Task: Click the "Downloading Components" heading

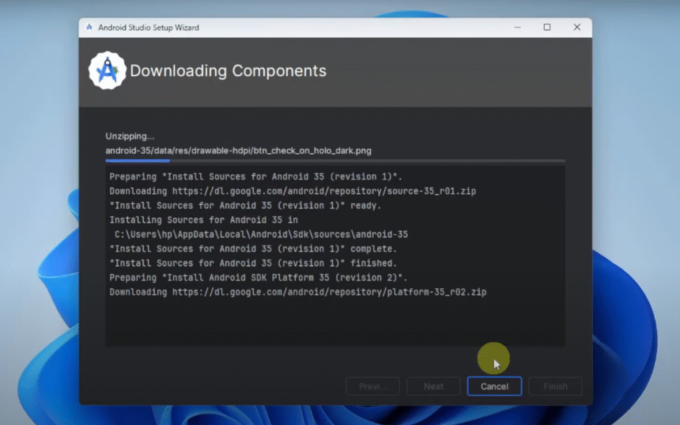Action: tap(228, 70)
